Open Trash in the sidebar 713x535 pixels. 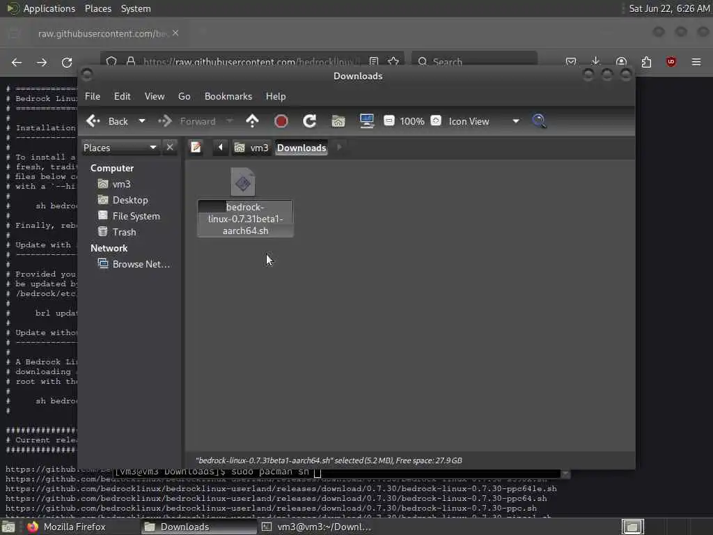tap(117, 232)
